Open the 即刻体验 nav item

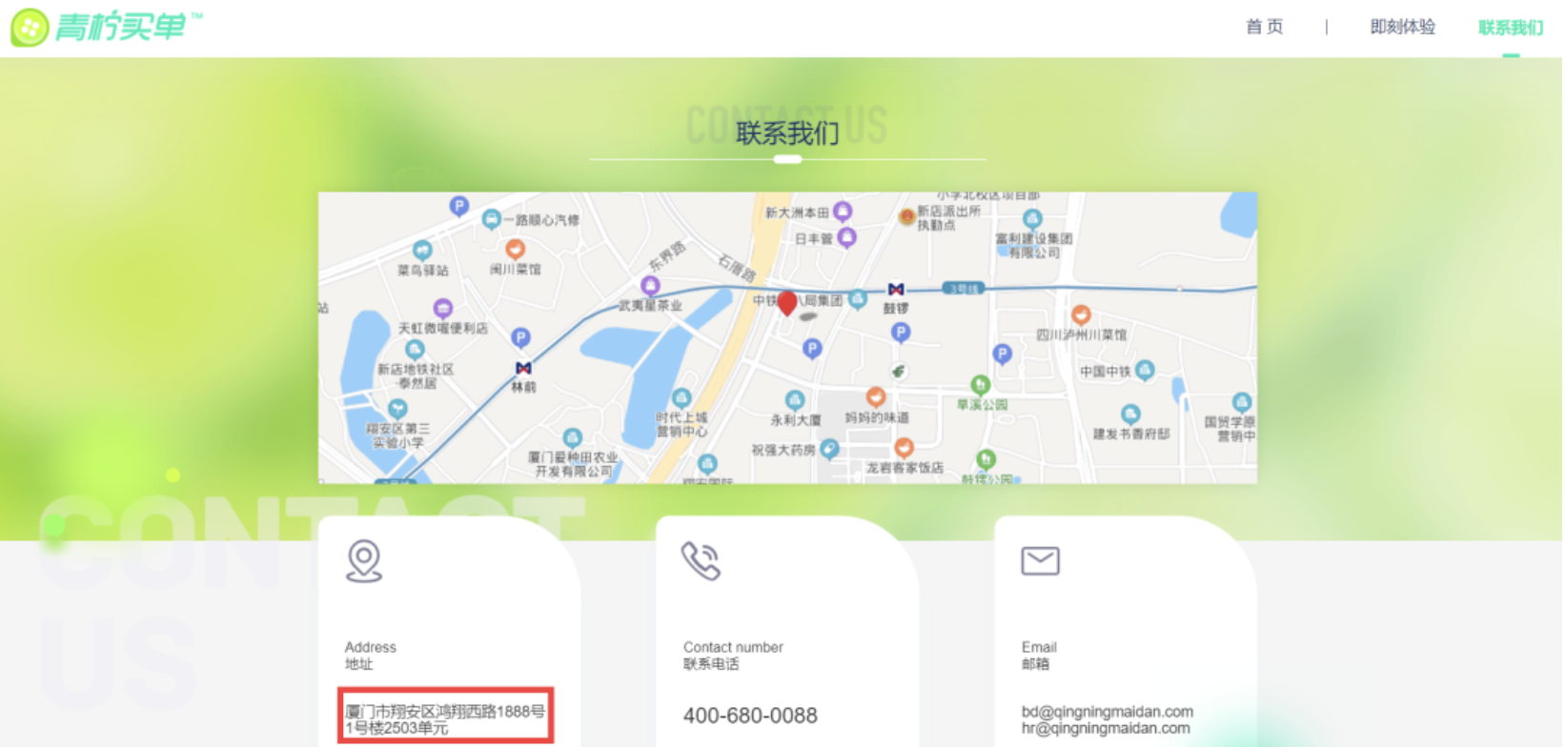pos(1402,27)
